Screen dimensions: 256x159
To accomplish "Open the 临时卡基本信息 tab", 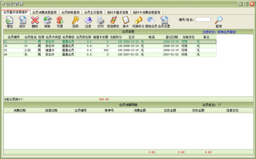I will tap(118, 12).
